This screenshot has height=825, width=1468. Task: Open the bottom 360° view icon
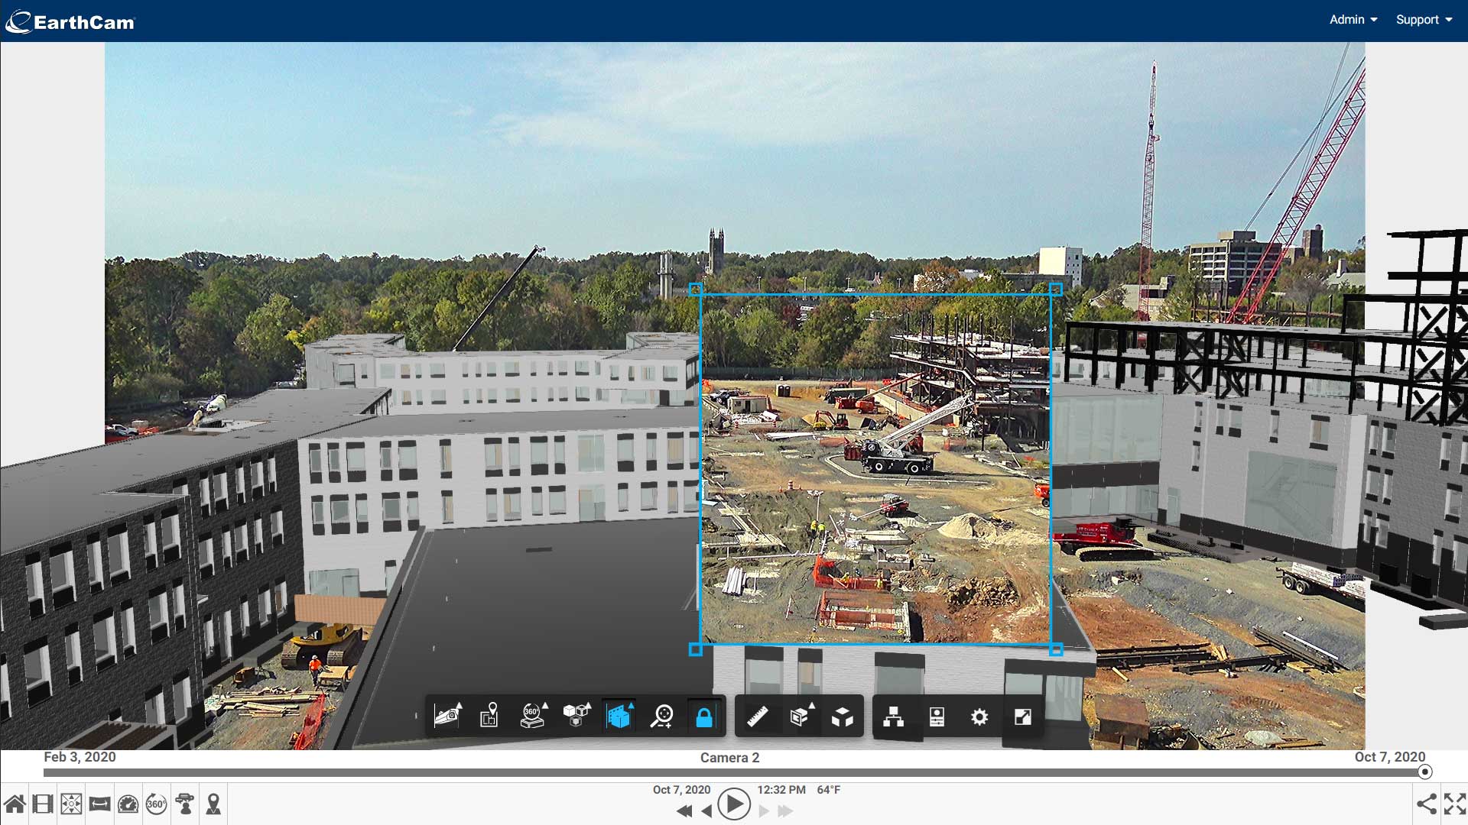tap(156, 804)
